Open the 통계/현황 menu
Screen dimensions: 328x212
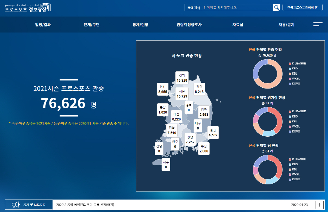pyautogui.click(x=140, y=25)
